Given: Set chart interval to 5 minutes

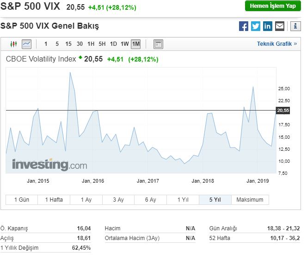Looking at the screenshot, I should click(57, 44).
